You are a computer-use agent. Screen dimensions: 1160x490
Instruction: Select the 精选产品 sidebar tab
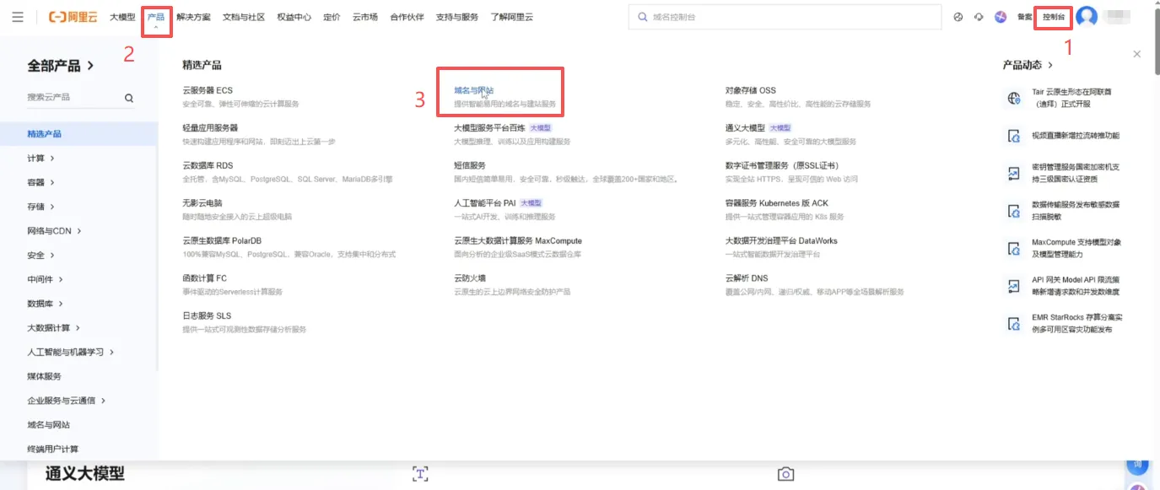(44, 134)
